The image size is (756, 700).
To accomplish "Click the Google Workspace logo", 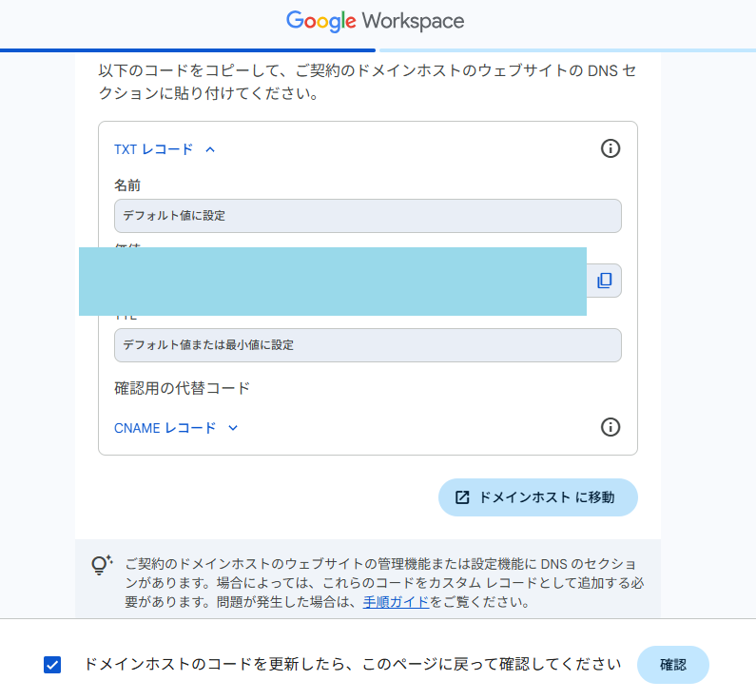I will 375,21.
